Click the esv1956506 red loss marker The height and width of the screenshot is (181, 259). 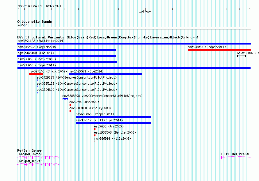95,135
